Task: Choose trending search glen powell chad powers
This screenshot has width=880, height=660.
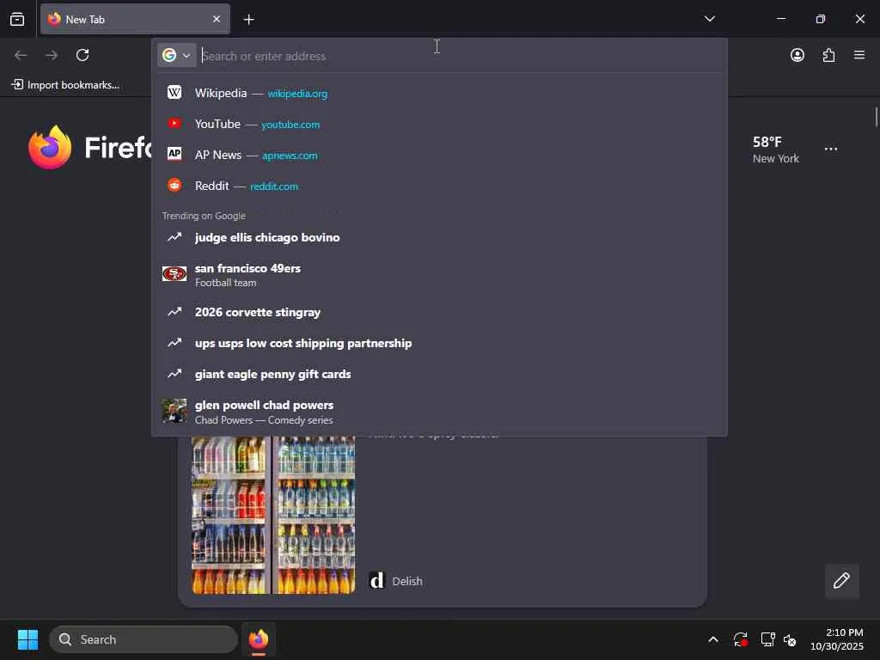Action: click(x=439, y=412)
